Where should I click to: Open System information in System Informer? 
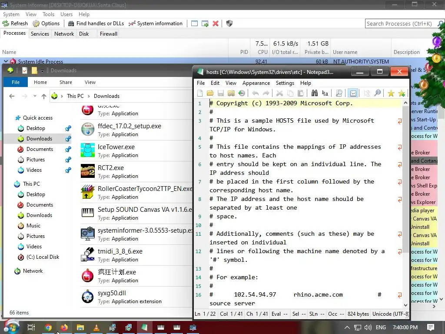pos(156,23)
